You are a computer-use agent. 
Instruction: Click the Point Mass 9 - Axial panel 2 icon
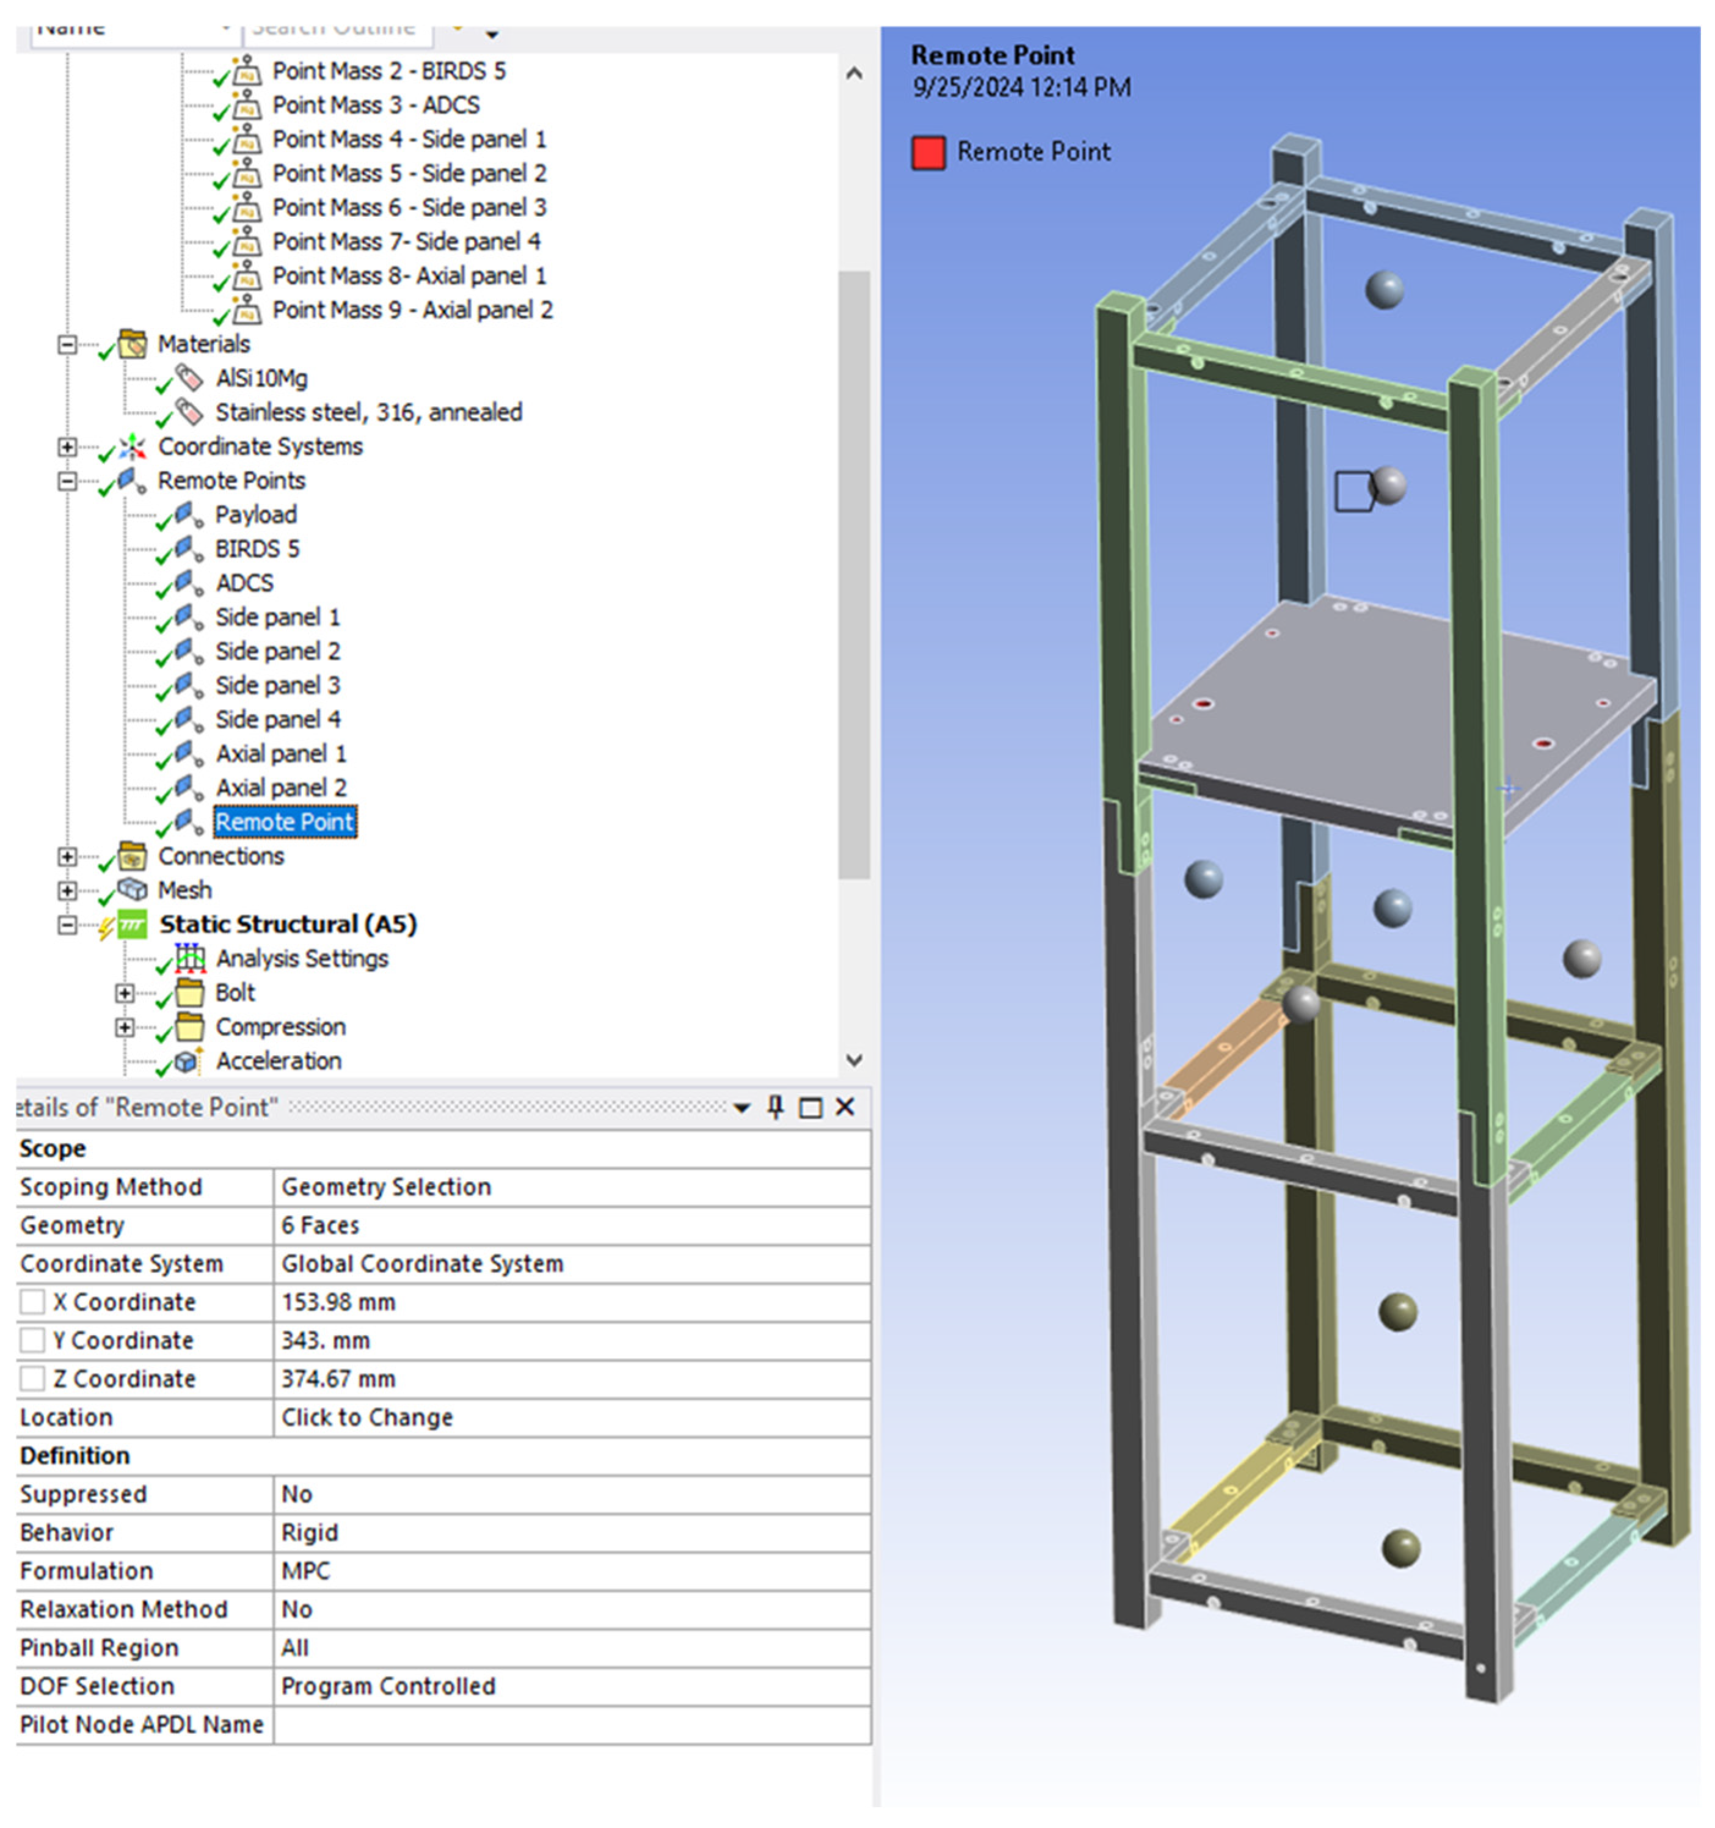247,310
